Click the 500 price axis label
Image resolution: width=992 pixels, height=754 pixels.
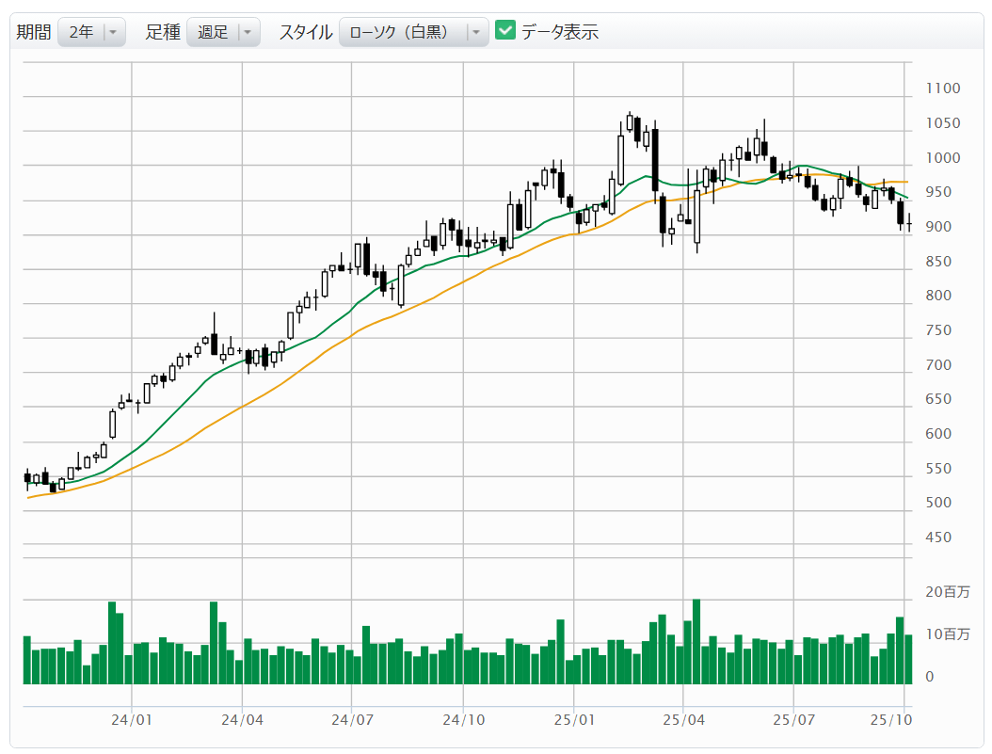[x=939, y=503]
